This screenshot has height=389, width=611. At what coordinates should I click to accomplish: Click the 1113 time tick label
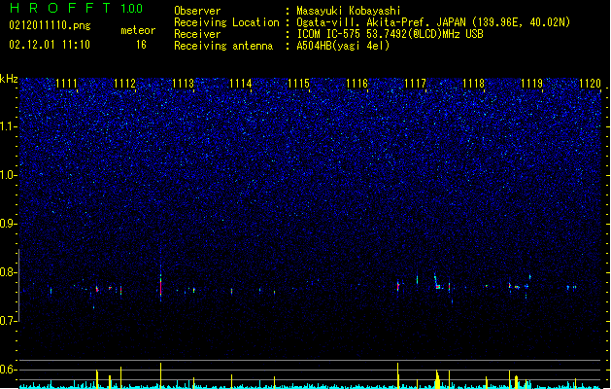[x=183, y=84]
